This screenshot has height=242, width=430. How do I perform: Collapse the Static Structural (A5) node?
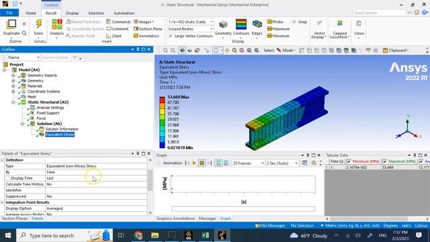[13, 102]
